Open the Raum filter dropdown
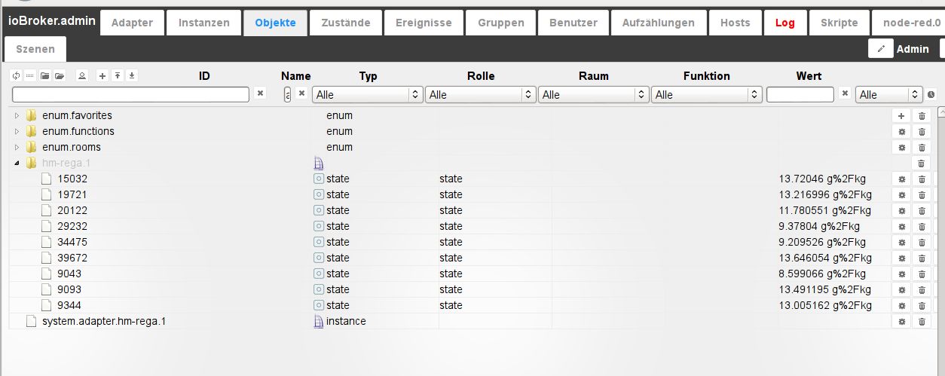 pyautogui.click(x=594, y=95)
